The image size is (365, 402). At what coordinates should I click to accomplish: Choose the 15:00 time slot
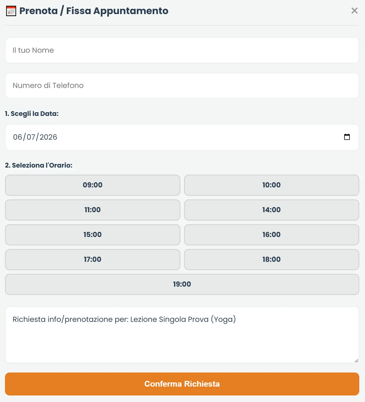(93, 235)
